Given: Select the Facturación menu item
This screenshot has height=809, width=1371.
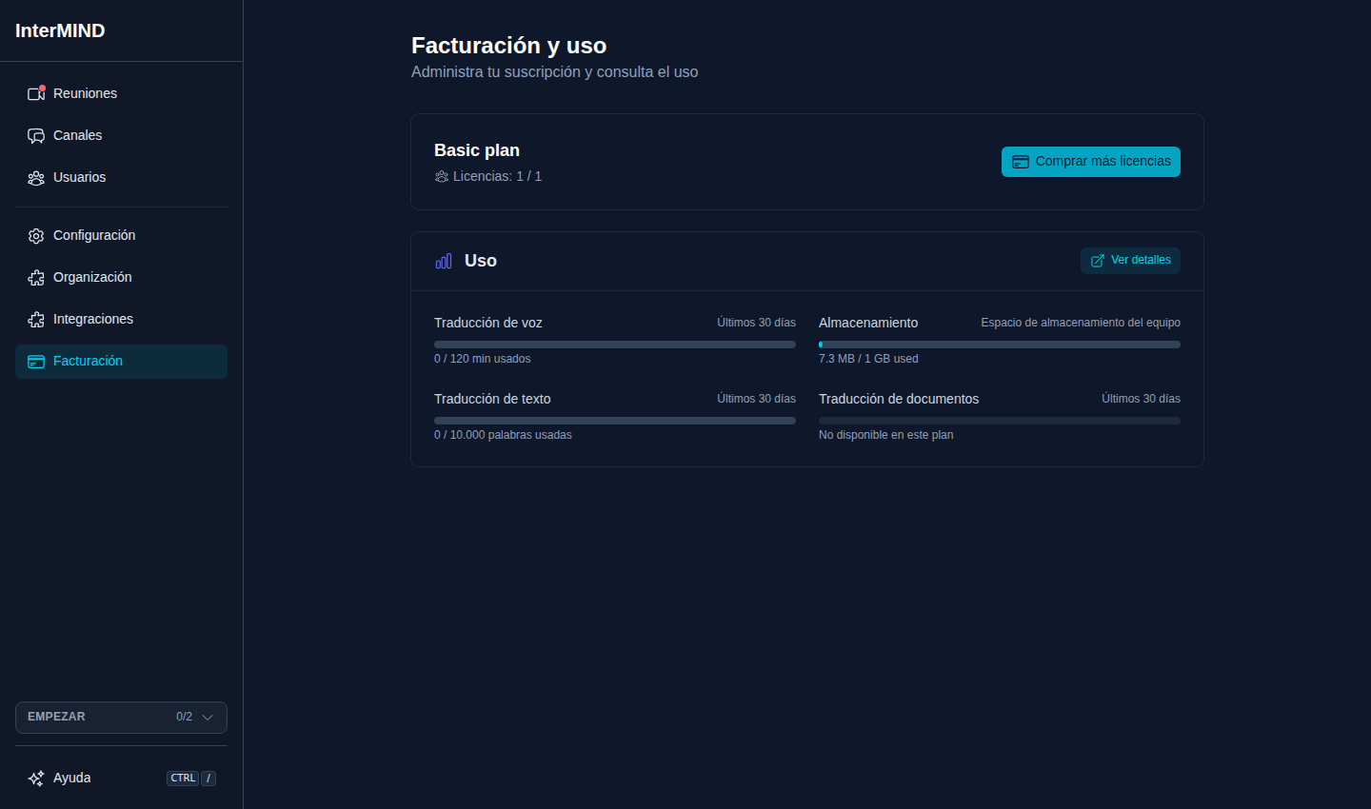Looking at the screenshot, I should (121, 361).
